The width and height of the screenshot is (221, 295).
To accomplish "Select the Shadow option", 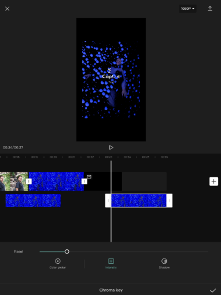I will pyautogui.click(x=164, y=264).
